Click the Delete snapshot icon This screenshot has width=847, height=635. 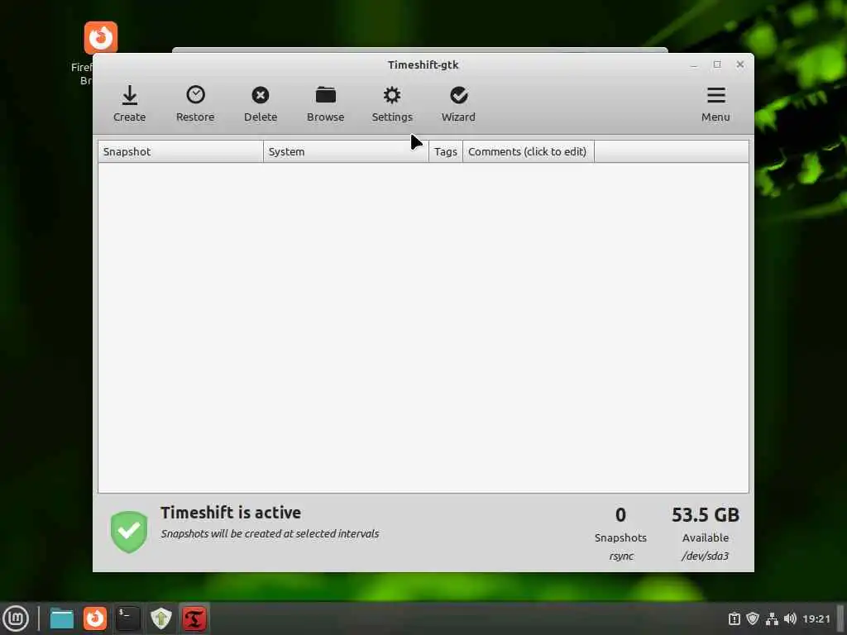click(261, 103)
